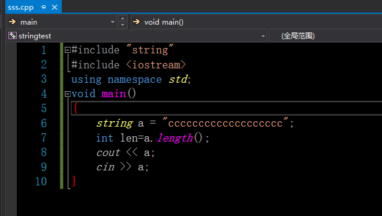382x216 pixels.
Task: Click the string literal of c characters
Action: click(x=225, y=122)
